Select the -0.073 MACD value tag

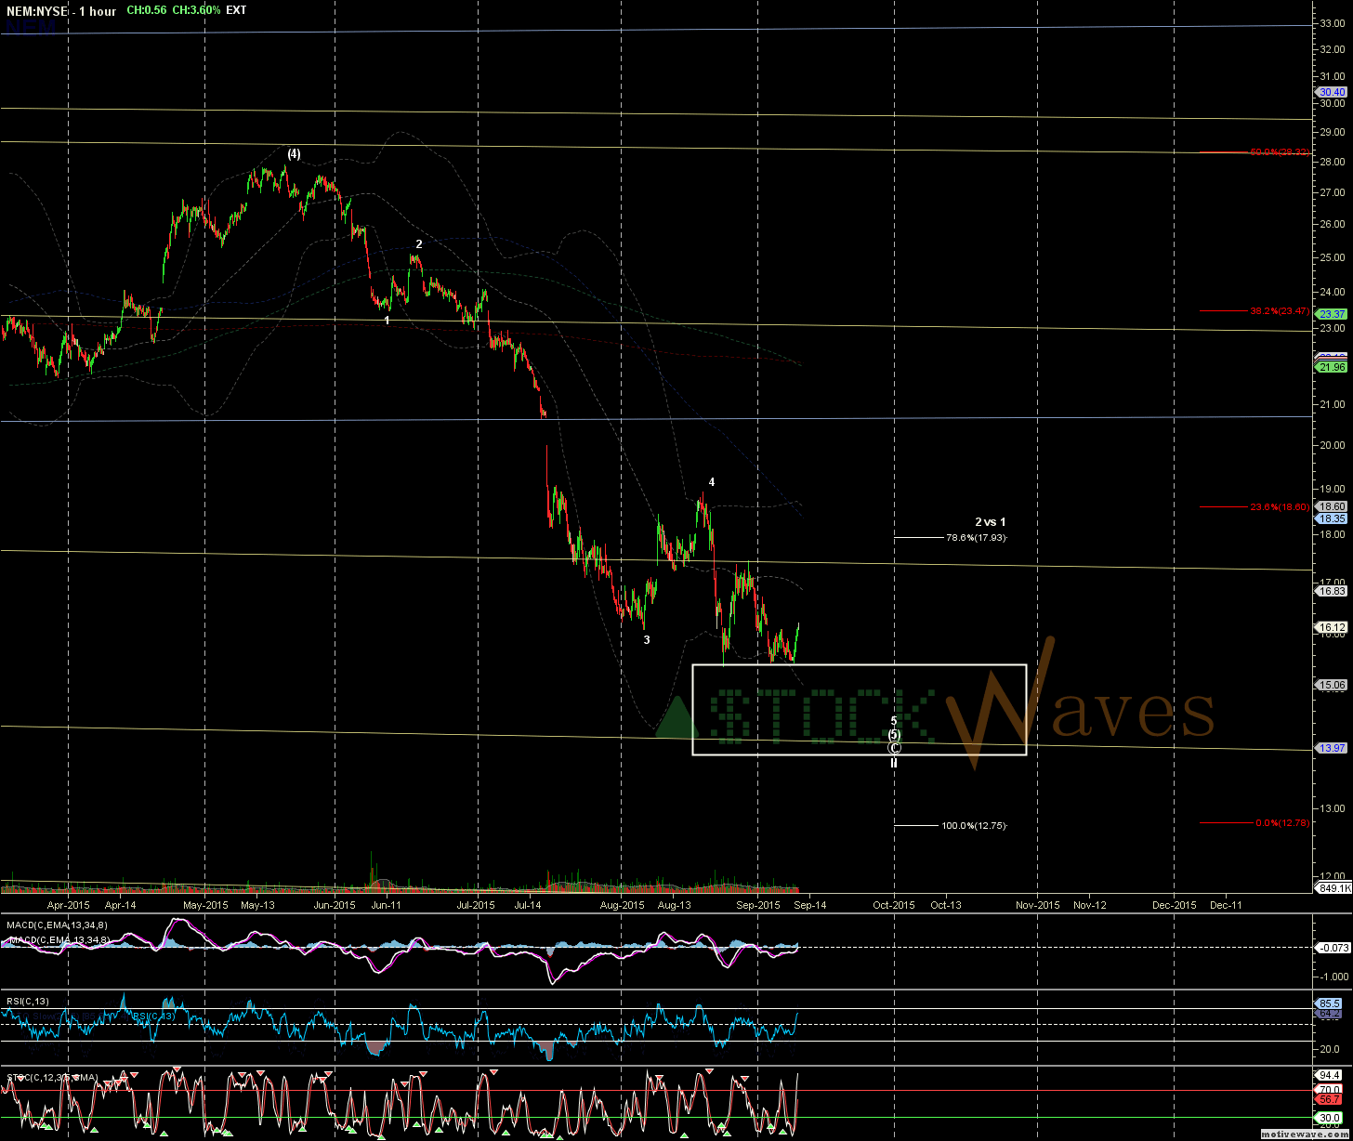click(x=1333, y=947)
